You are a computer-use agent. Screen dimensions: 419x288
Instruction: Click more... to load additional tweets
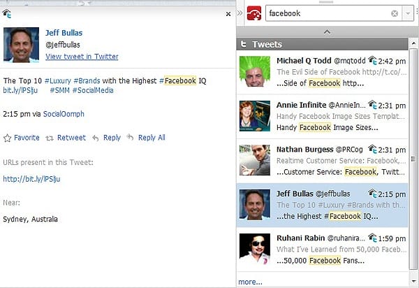coord(250,282)
